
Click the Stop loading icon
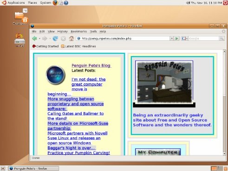coord(63,38)
